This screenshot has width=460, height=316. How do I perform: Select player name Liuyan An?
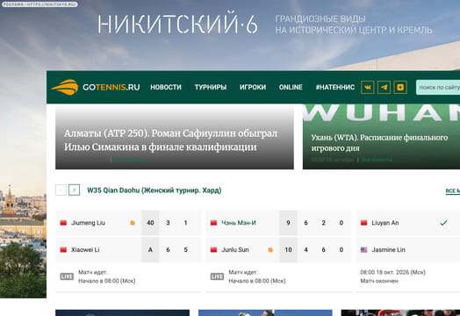pos(385,223)
